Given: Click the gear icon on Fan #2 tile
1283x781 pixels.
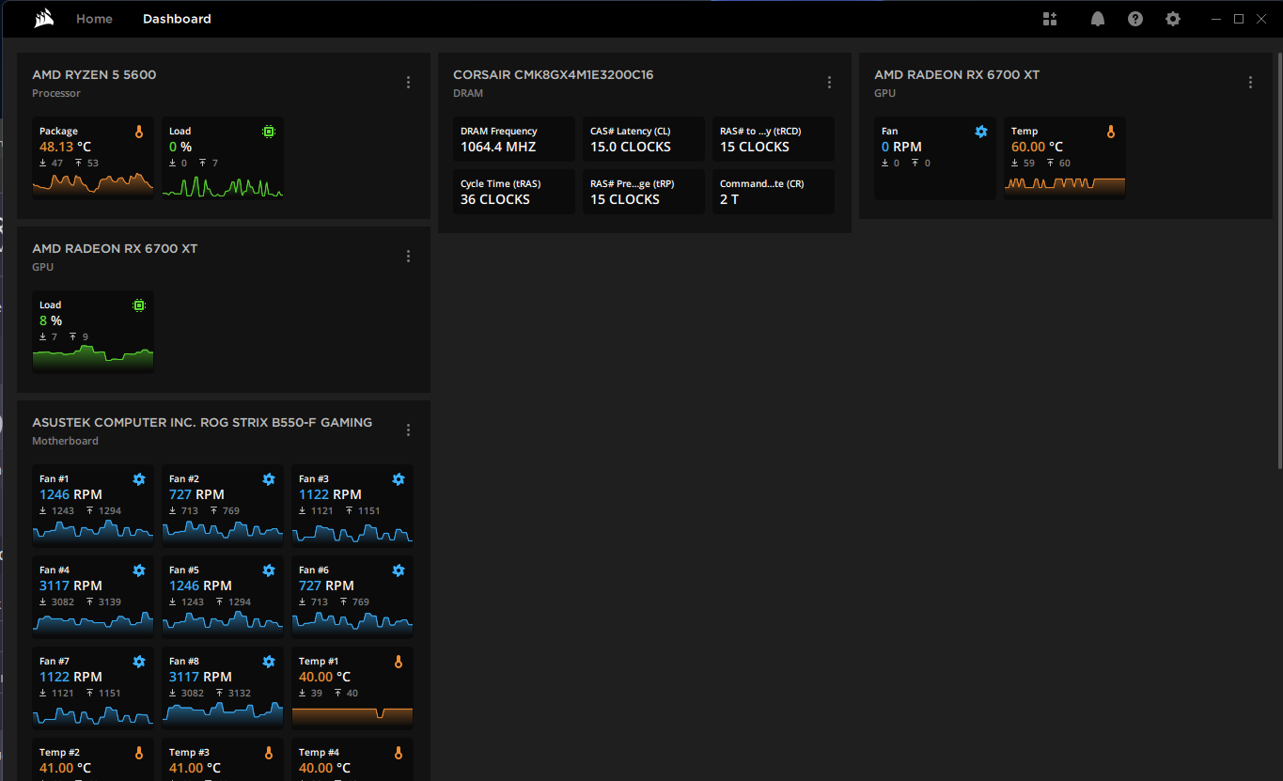Looking at the screenshot, I should coord(269,479).
